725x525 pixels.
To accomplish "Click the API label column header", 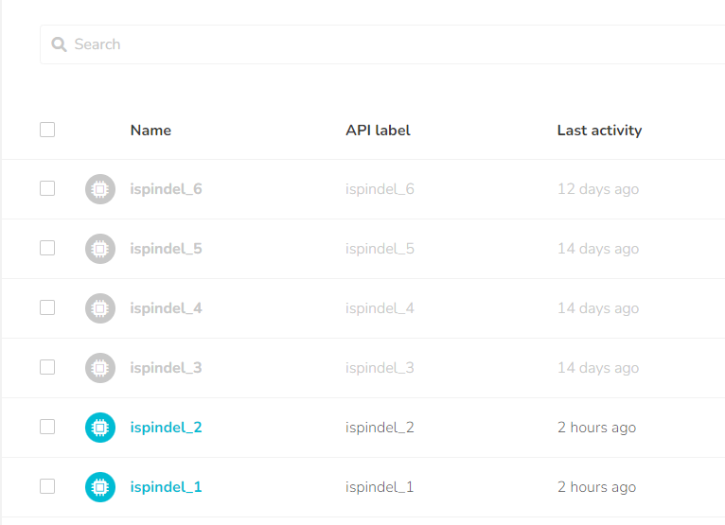I will coord(378,131).
